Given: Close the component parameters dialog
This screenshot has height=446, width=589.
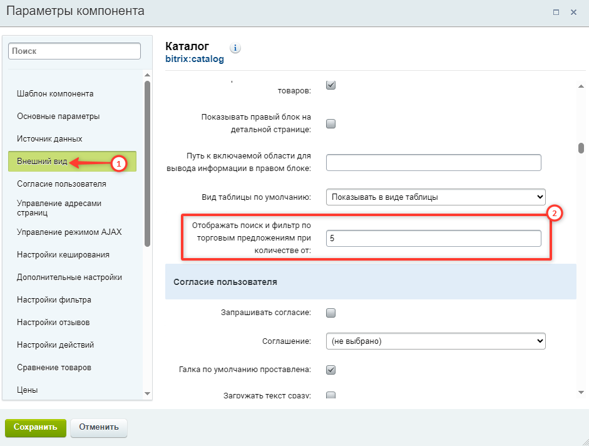Looking at the screenshot, I should (x=573, y=13).
